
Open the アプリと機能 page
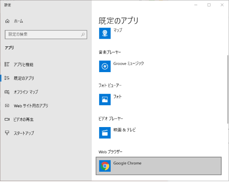[x=24, y=64]
